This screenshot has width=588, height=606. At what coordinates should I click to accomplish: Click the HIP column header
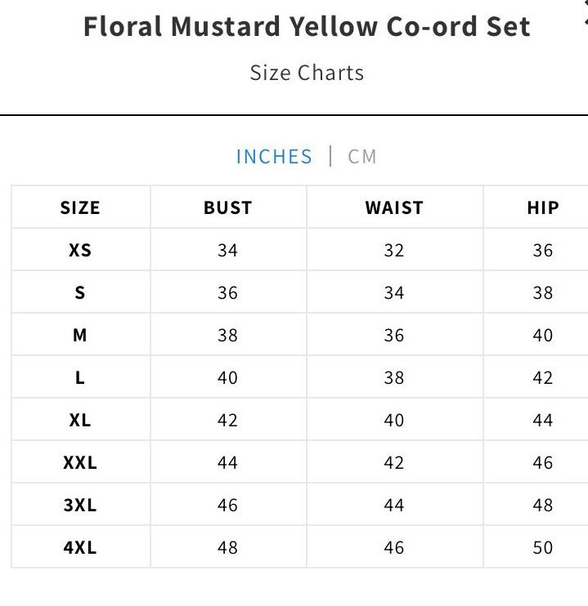pos(543,207)
